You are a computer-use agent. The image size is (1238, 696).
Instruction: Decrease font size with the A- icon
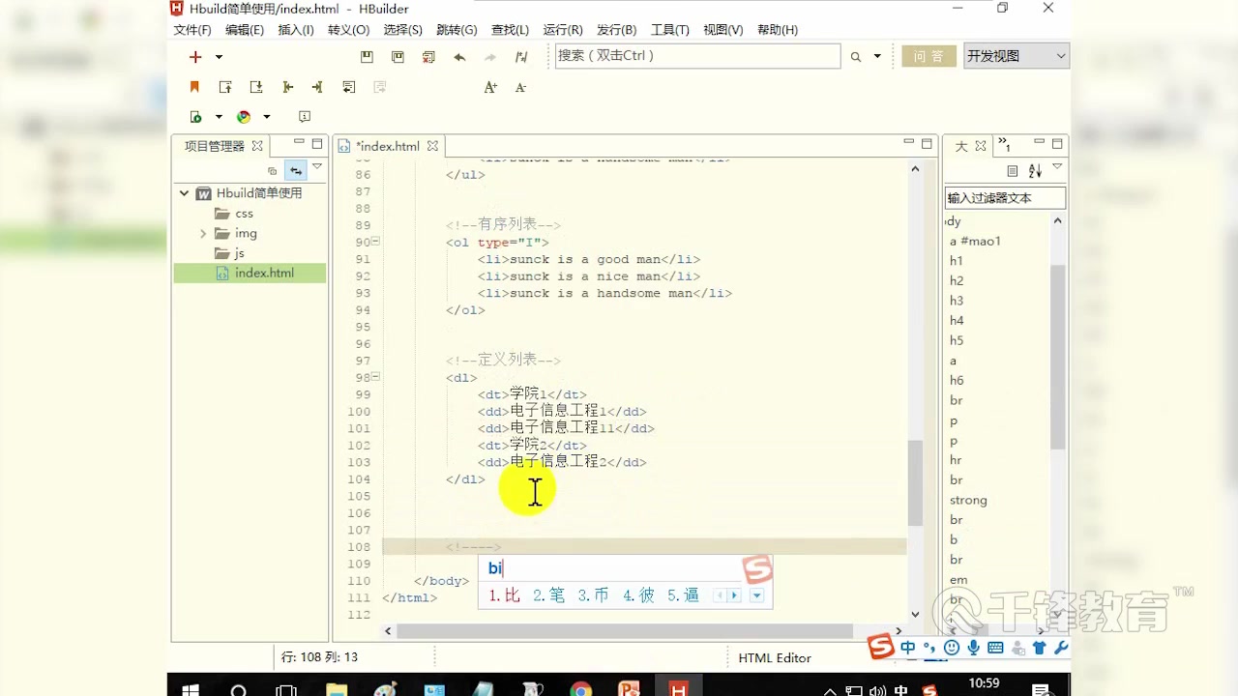[521, 87]
